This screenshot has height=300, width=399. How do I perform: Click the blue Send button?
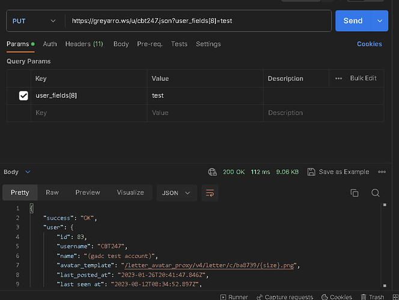point(353,21)
